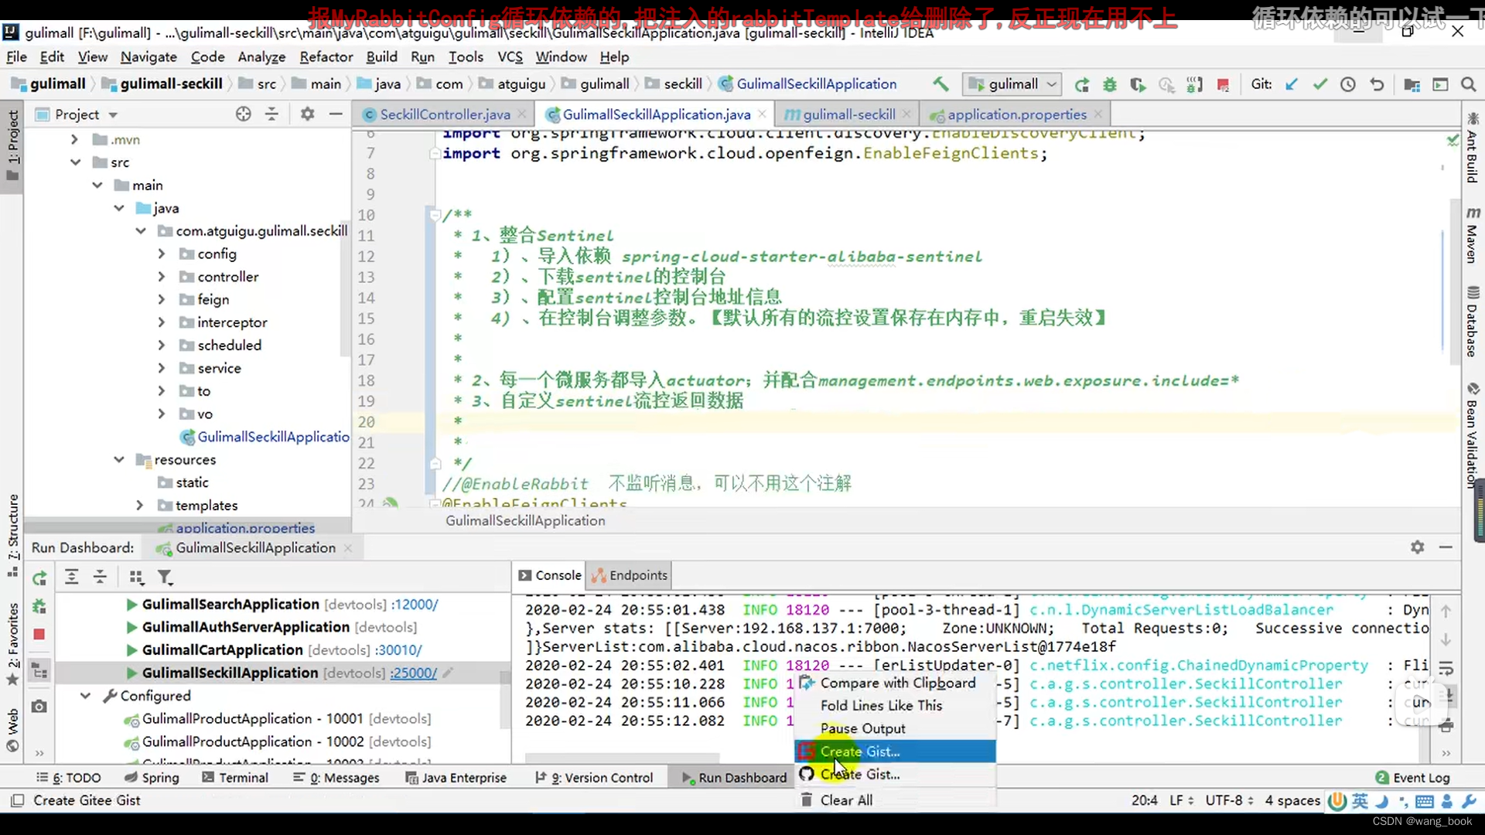
Task: Open the Terminal tool window
Action: coord(234,778)
